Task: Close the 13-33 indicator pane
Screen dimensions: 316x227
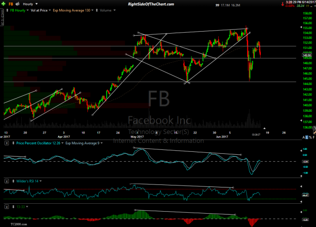Action: 6,207
